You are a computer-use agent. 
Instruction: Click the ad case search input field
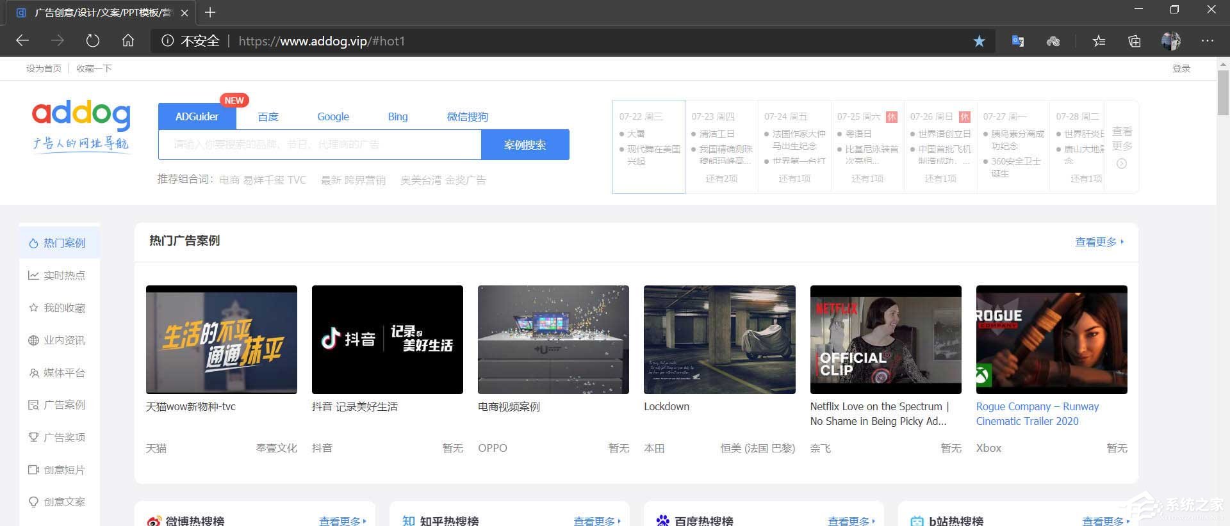pyautogui.click(x=320, y=145)
